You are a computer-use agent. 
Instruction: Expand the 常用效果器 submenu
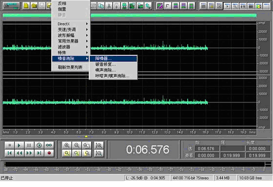(x=71, y=41)
